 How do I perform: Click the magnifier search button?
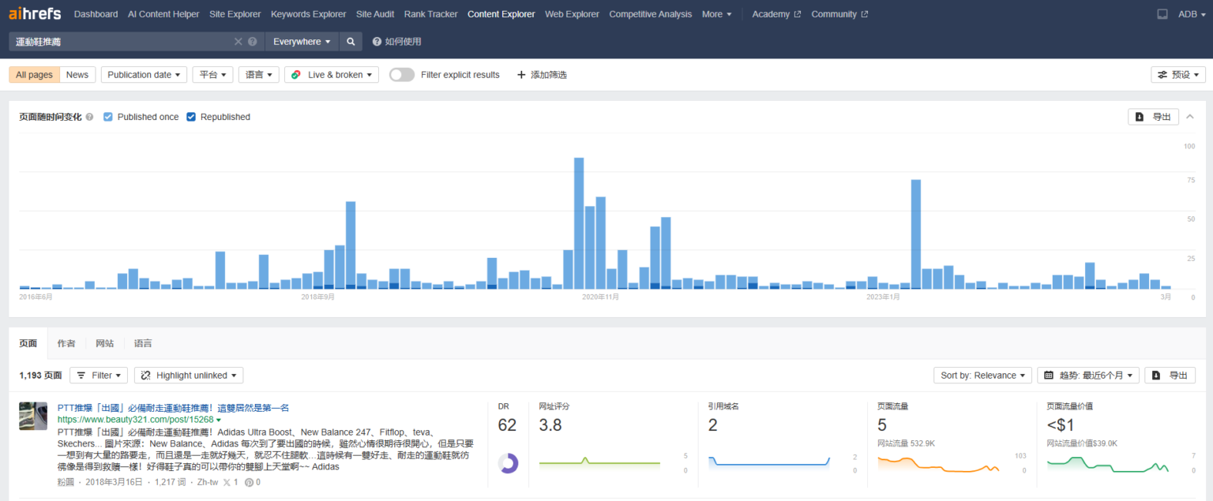point(351,42)
